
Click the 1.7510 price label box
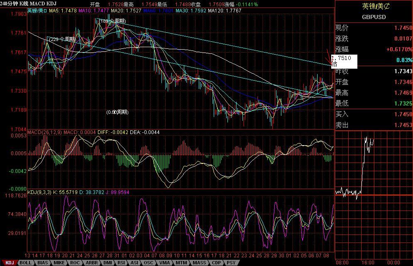pyautogui.click(x=344, y=61)
